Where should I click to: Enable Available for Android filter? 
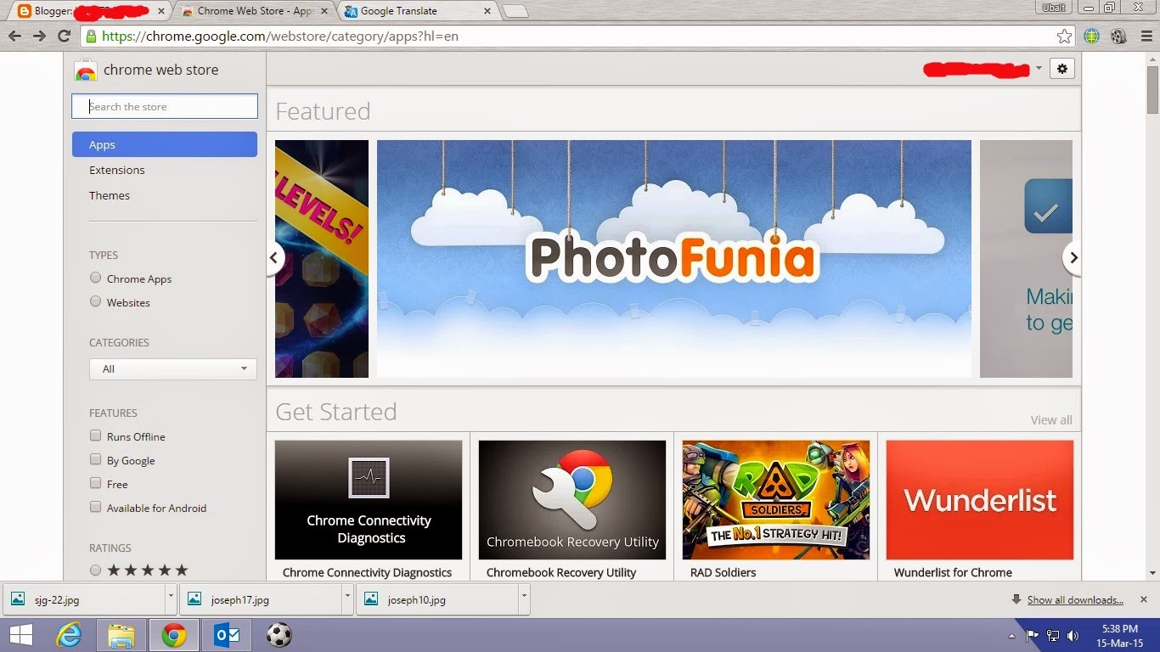[95, 507]
